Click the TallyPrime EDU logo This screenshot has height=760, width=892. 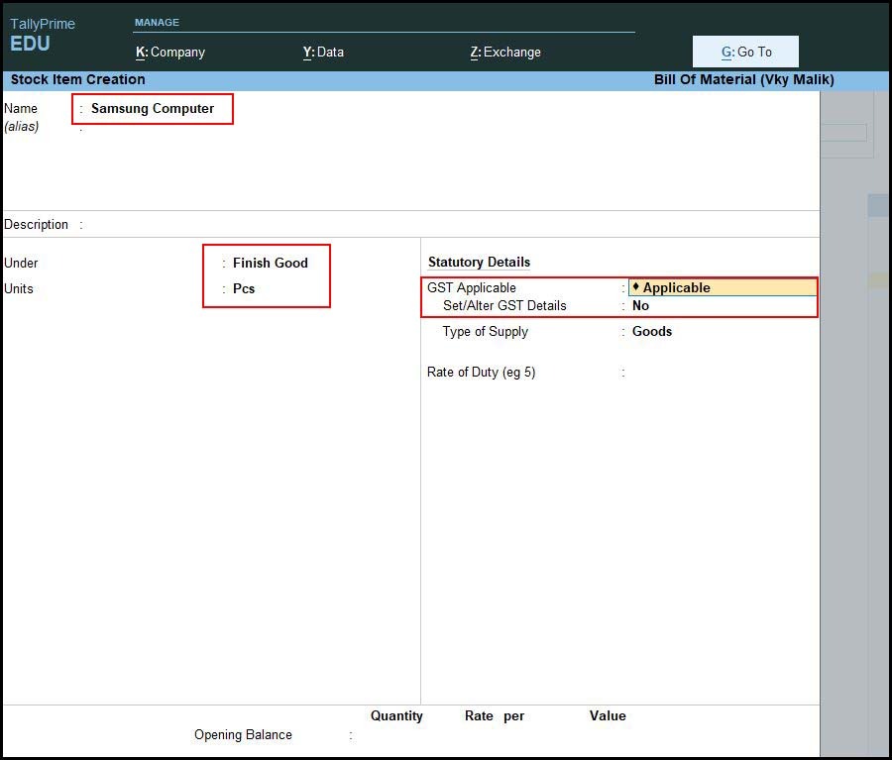[x=42, y=33]
